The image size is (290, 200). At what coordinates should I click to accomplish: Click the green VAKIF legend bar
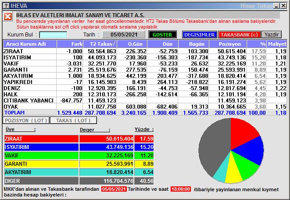click(x=41, y=155)
